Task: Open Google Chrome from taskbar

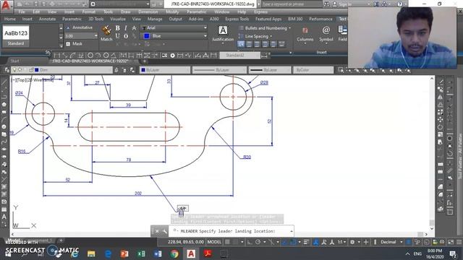Action: [x=174, y=253]
